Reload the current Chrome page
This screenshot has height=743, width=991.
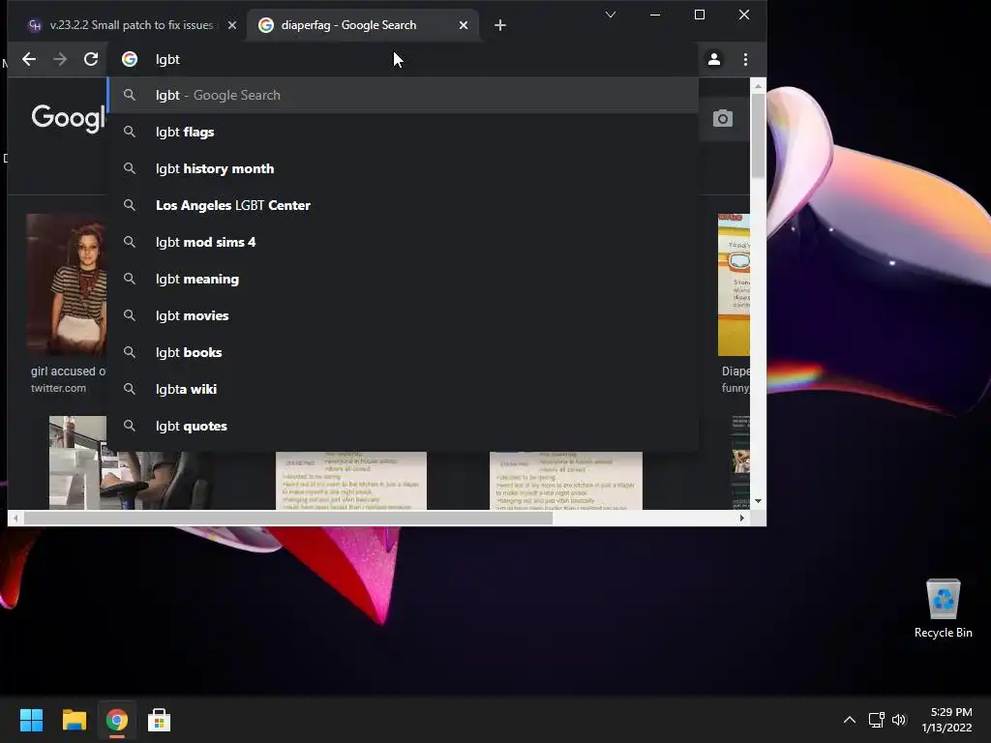(91, 59)
